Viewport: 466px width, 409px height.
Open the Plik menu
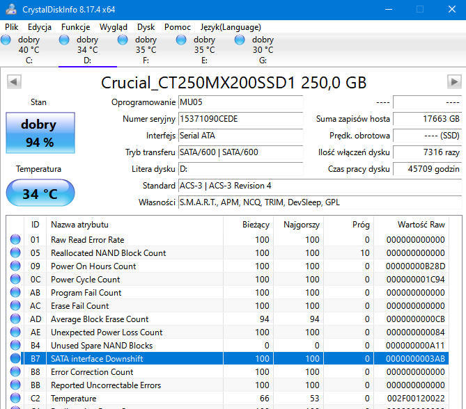click(x=12, y=27)
